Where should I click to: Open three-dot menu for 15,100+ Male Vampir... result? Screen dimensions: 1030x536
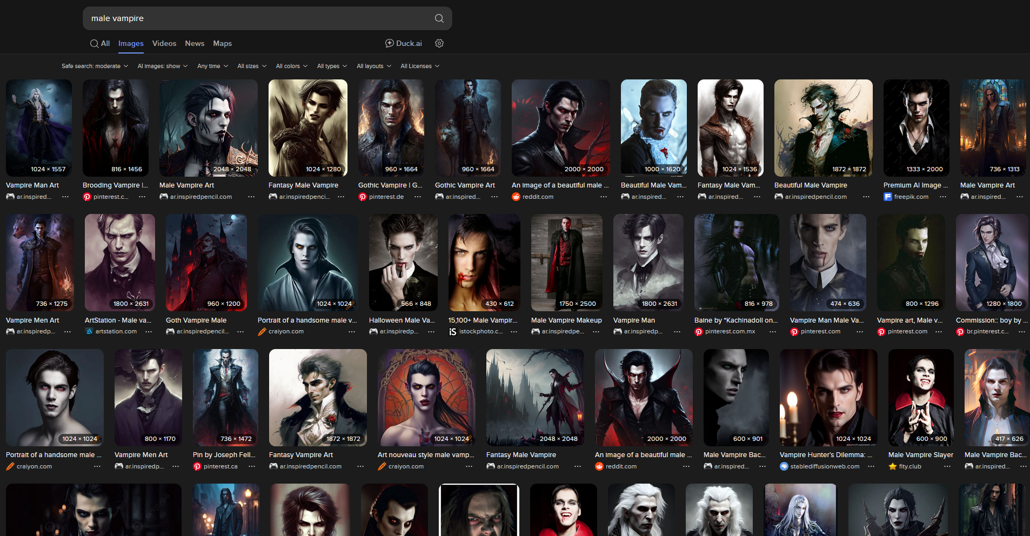pos(514,331)
